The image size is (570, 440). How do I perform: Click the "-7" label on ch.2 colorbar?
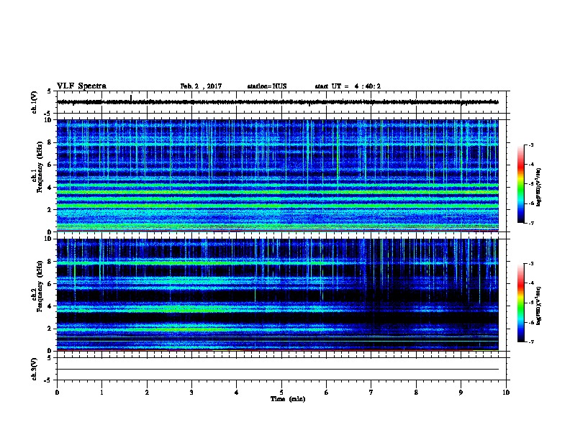[531, 342]
